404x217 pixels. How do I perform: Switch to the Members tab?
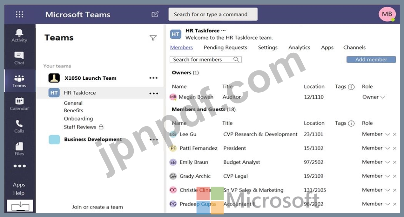pyautogui.click(x=181, y=48)
